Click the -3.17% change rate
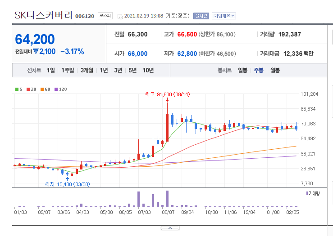333x236 pixels. (72, 52)
